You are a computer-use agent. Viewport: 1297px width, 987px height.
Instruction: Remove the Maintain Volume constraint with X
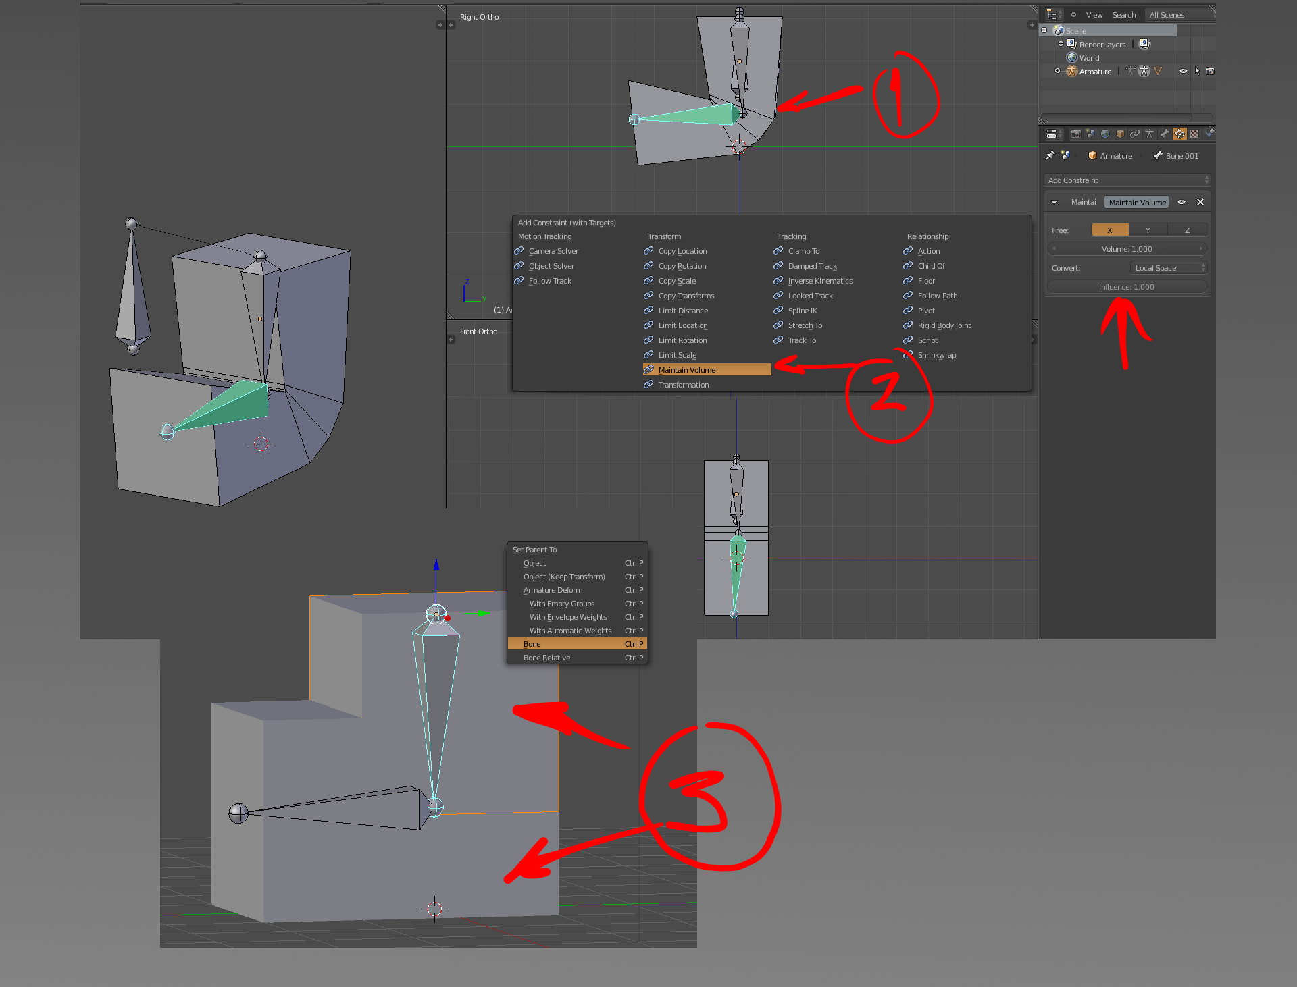[1200, 202]
